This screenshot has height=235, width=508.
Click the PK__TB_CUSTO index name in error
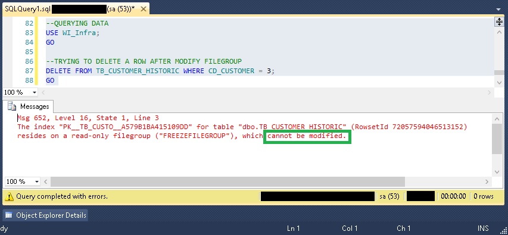[126, 127]
